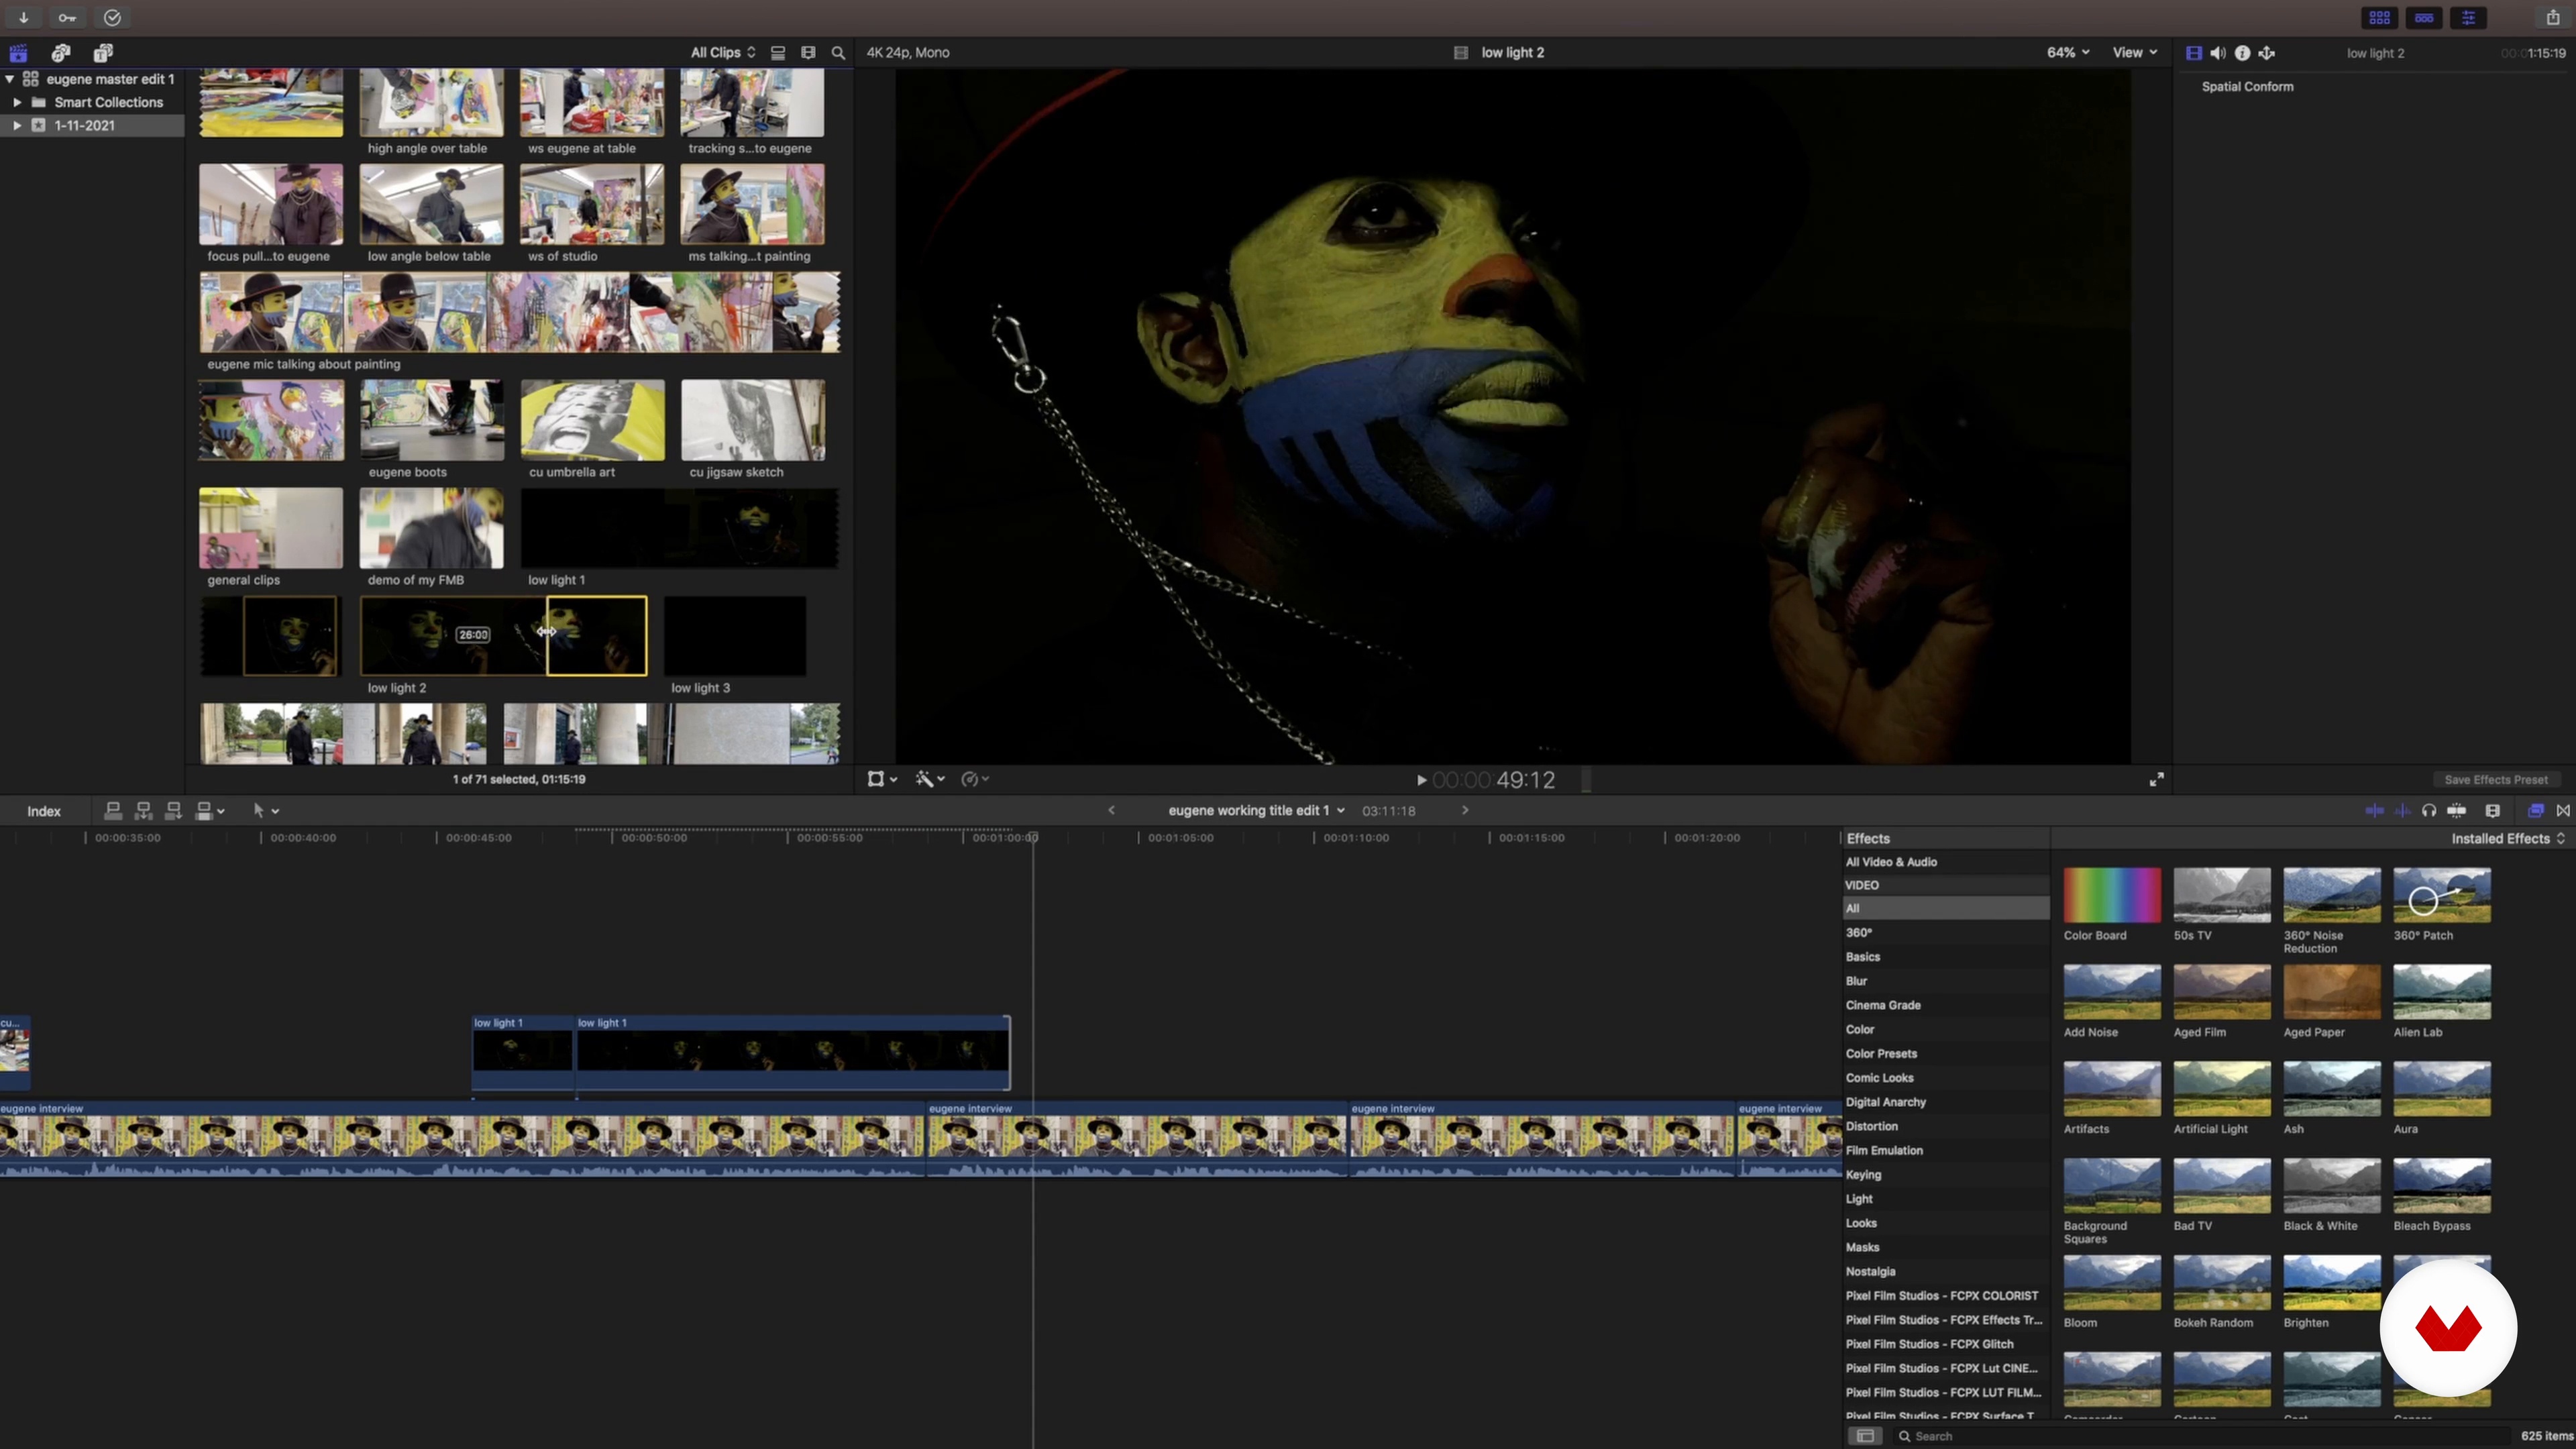Open the viewer View options dropdown
Viewport: 2576px width, 1449px height.
tap(2135, 53)
